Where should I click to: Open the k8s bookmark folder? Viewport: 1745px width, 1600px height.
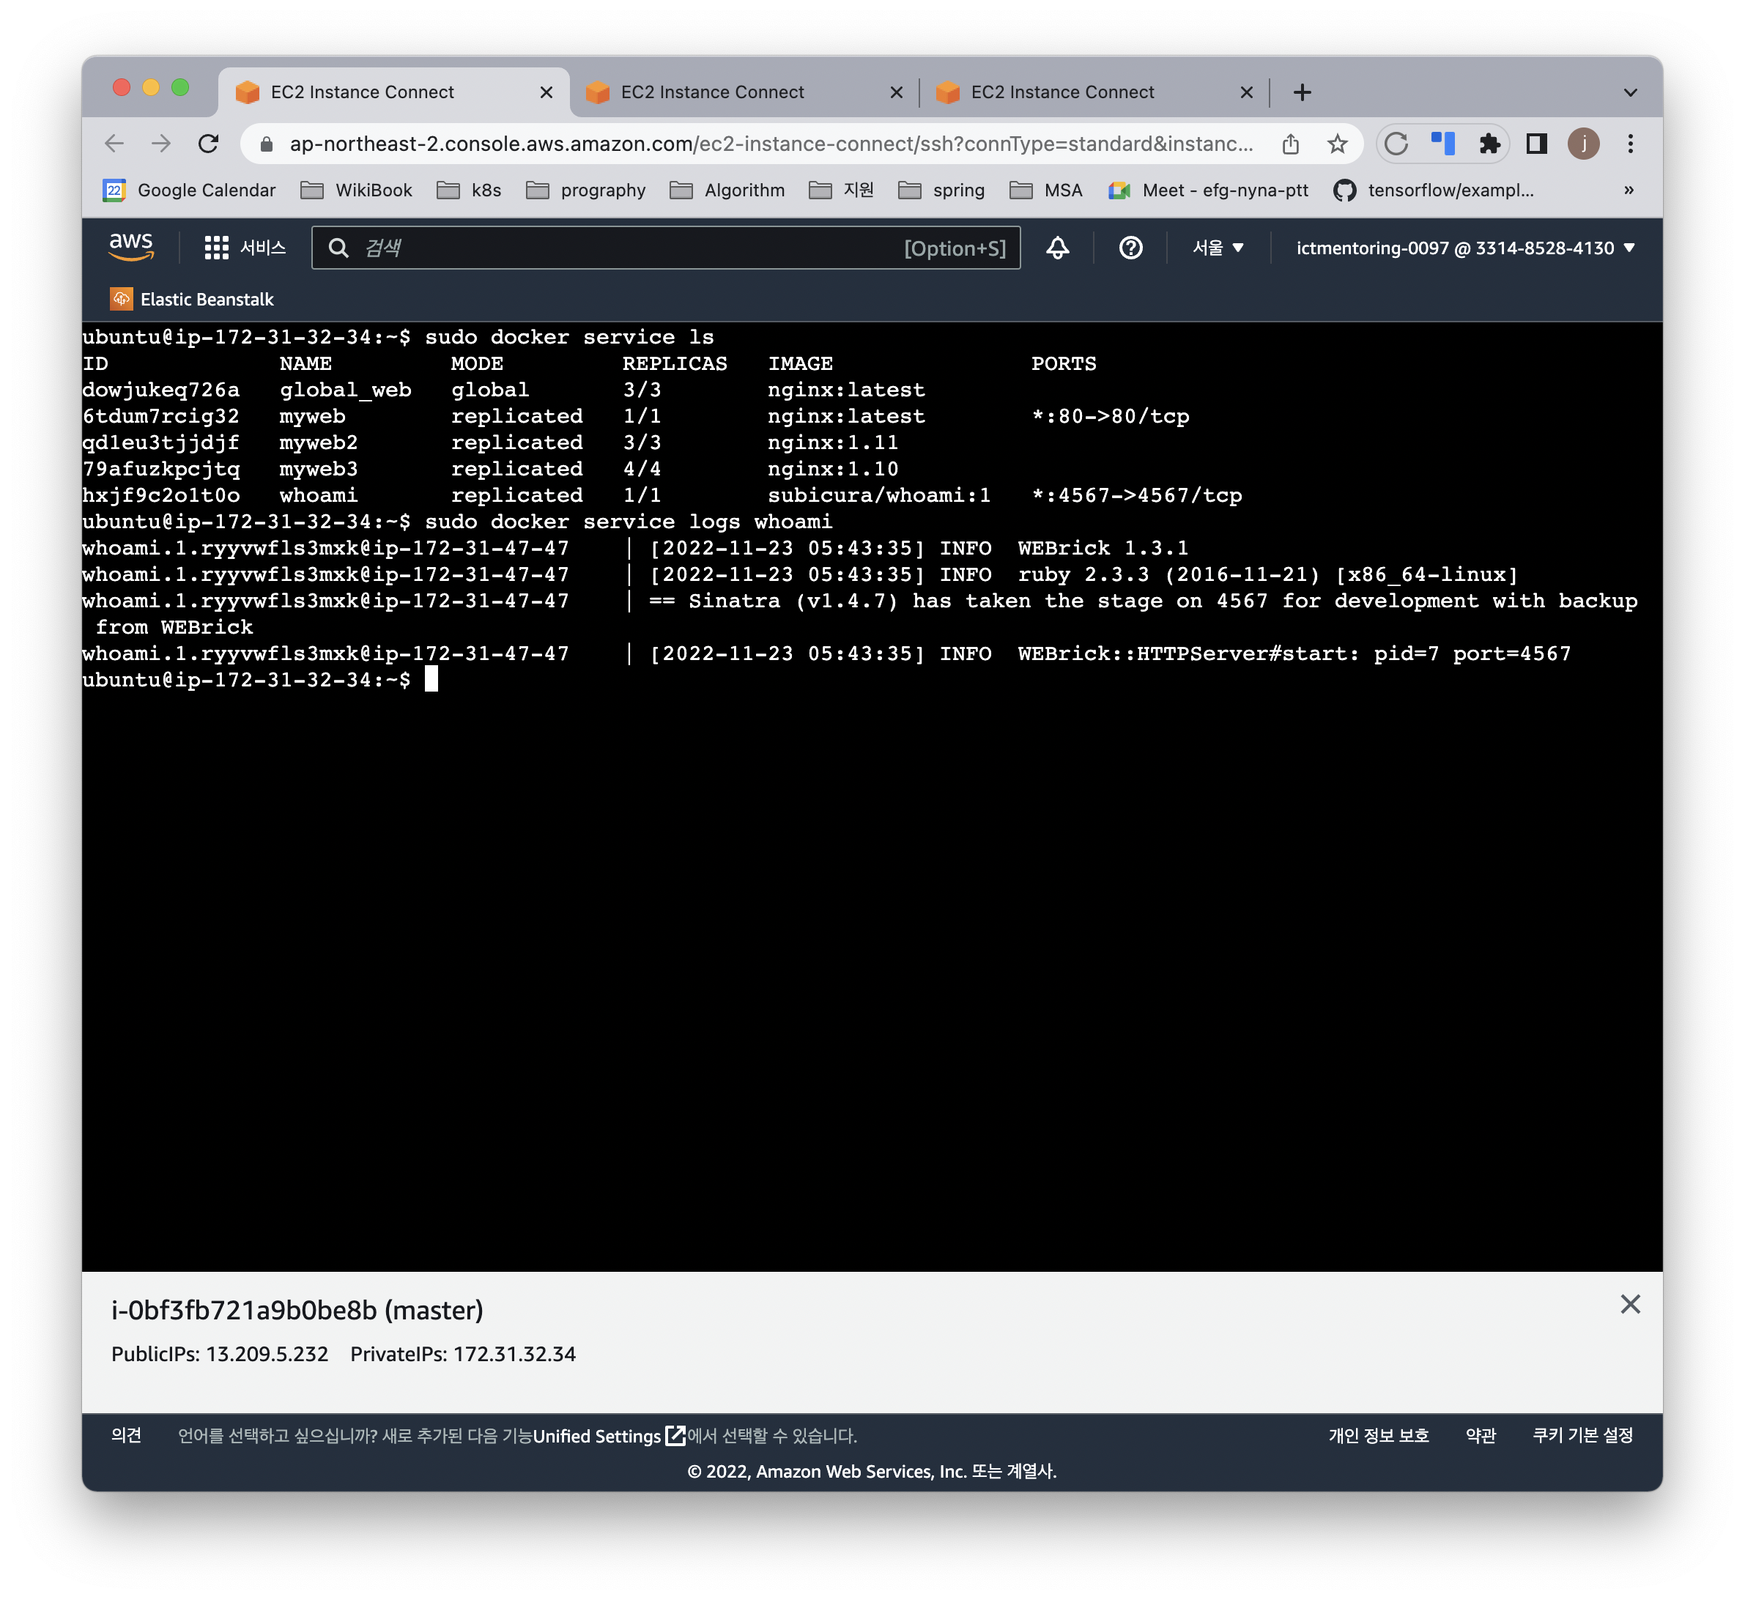tap(470, 190)
